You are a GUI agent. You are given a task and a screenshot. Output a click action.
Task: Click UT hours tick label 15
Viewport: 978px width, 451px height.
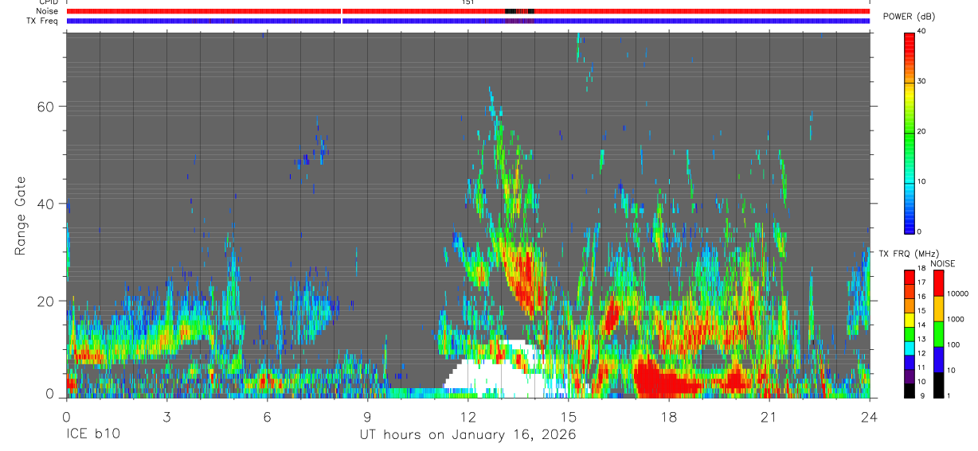tap(569, 417)
